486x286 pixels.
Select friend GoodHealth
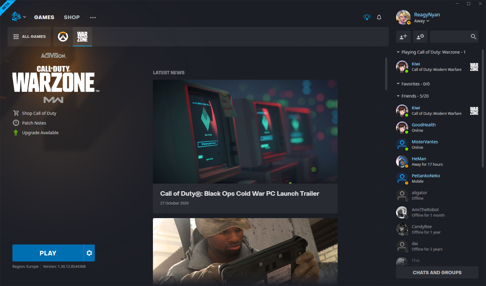437,128
